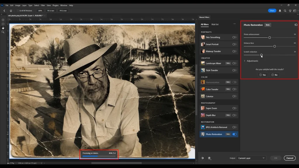The height and width of the screenshot is (168, 299).
Task: Click the Enhance face slider handle
Action: tap(274, 46)
